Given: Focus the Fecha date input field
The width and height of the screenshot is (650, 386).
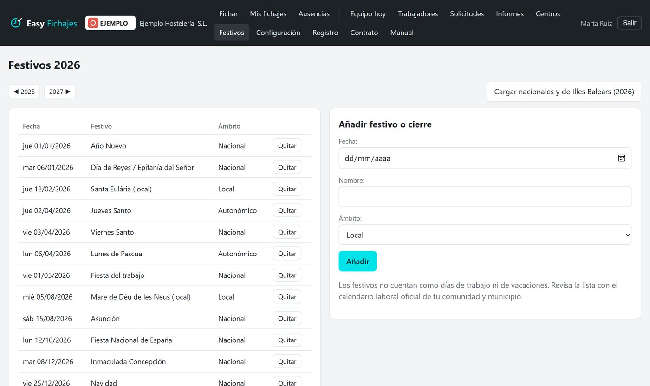Looking at the screenshot, I should 485,158.
